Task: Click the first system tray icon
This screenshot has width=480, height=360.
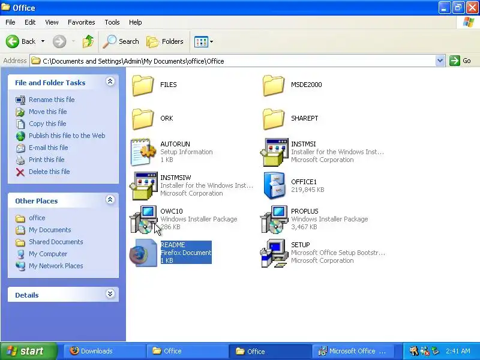Action: tap(414, 351)
